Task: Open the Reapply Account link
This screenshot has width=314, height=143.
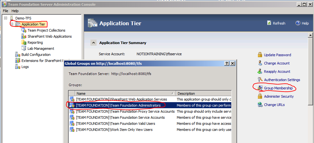Action: point(277,71)
